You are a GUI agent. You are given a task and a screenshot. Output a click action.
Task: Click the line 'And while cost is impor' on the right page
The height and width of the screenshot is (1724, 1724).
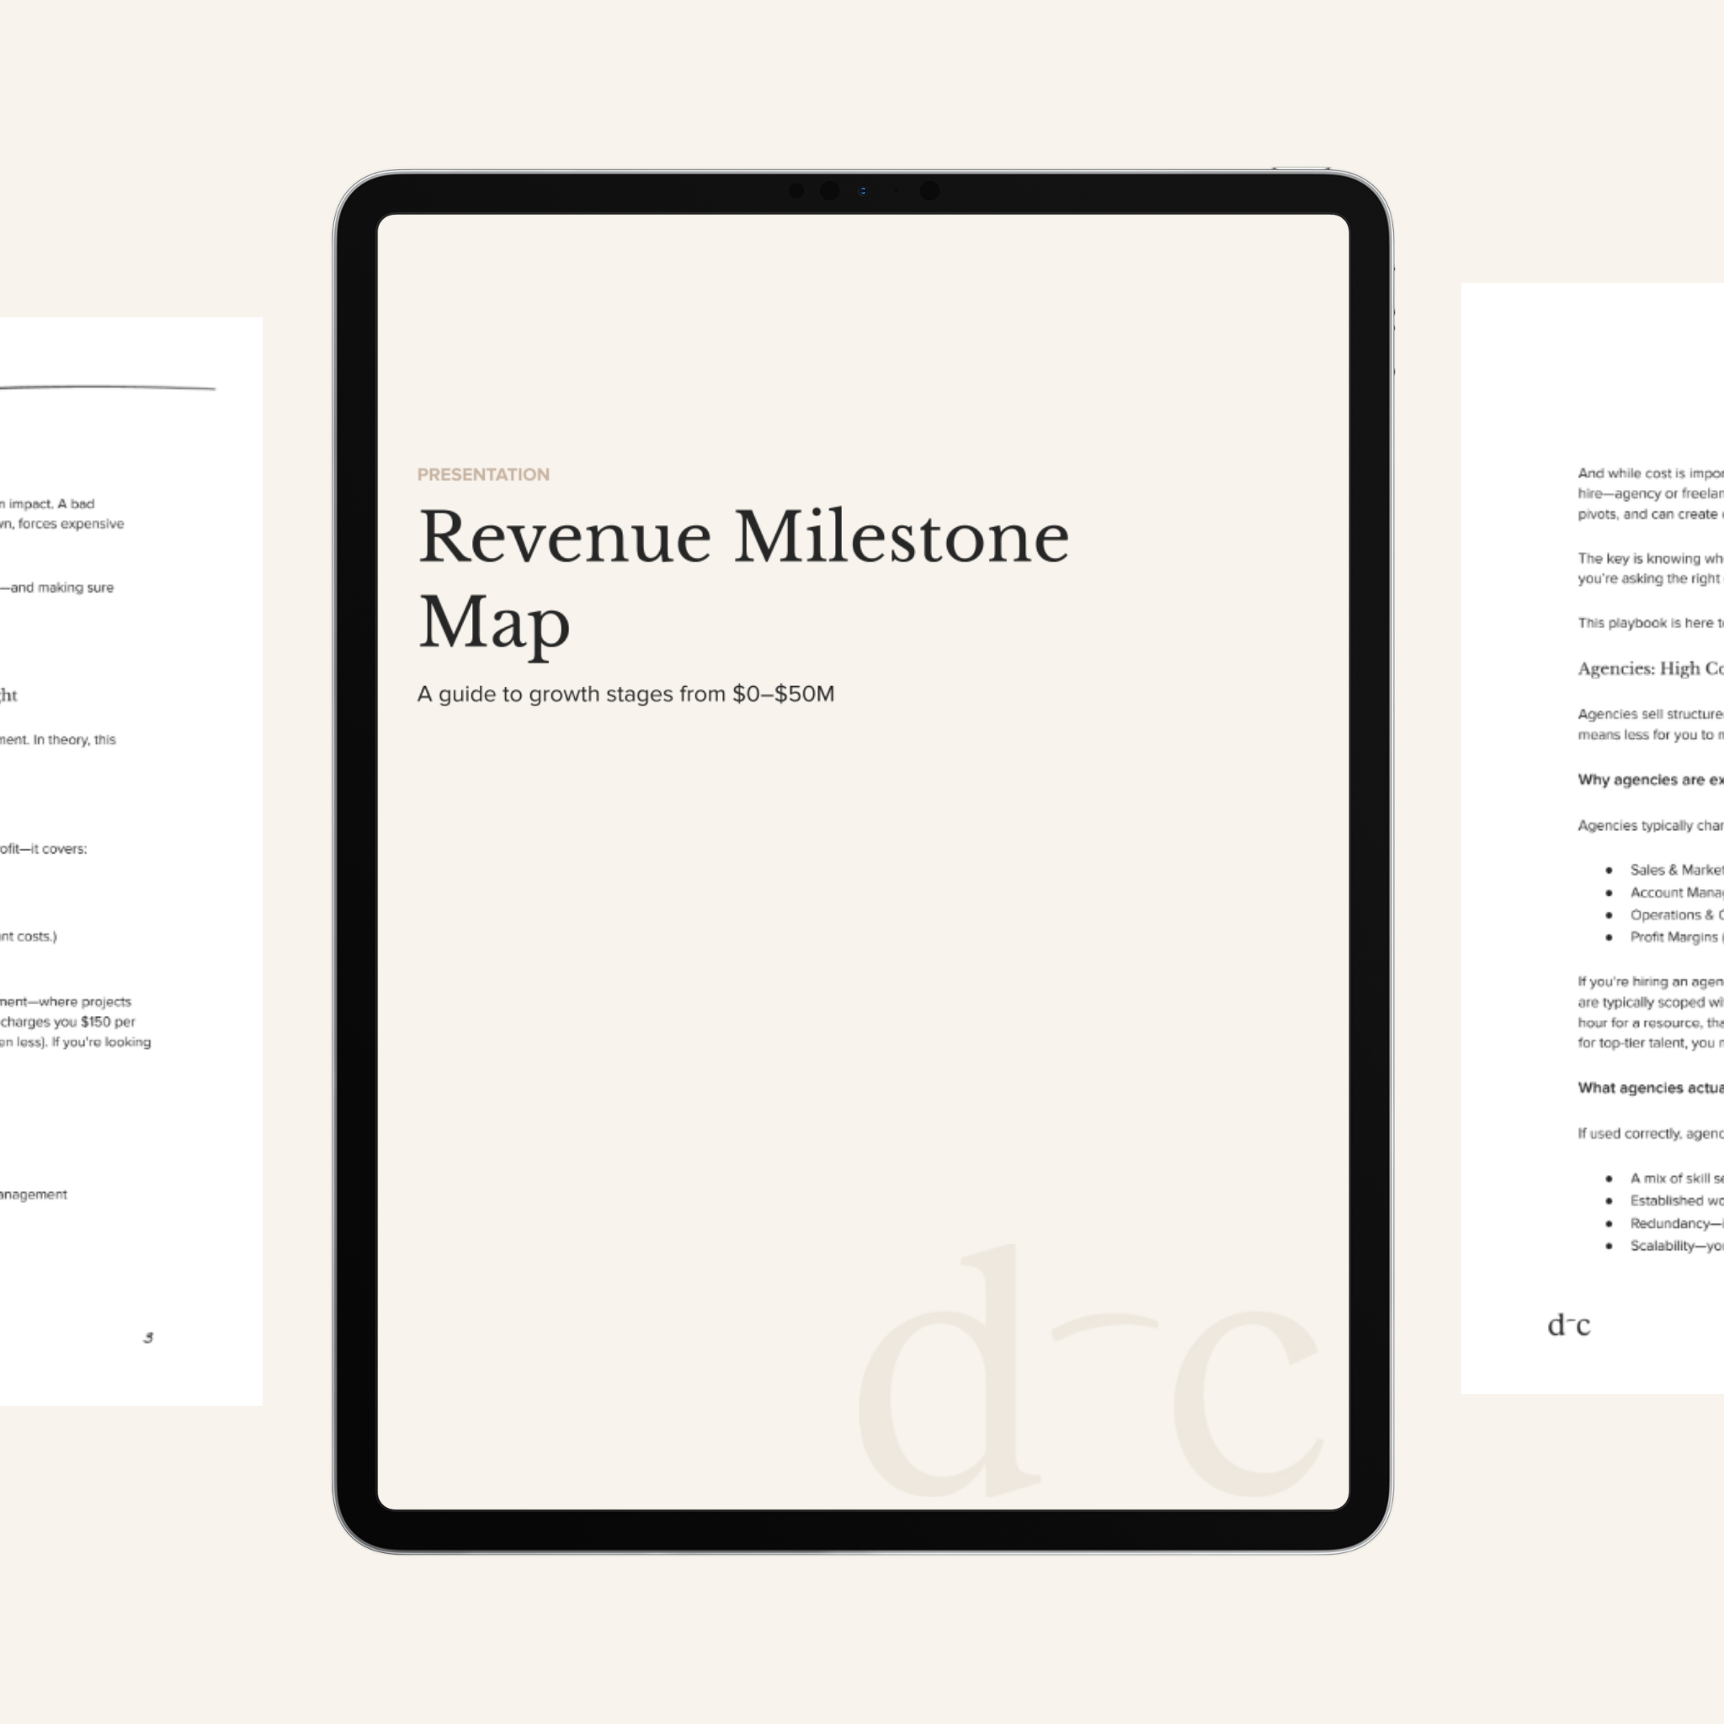[1650, 473]
